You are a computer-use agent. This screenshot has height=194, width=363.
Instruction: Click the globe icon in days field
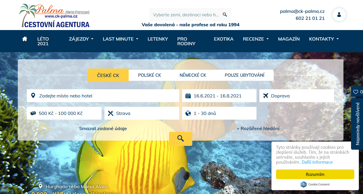[188, 113]
